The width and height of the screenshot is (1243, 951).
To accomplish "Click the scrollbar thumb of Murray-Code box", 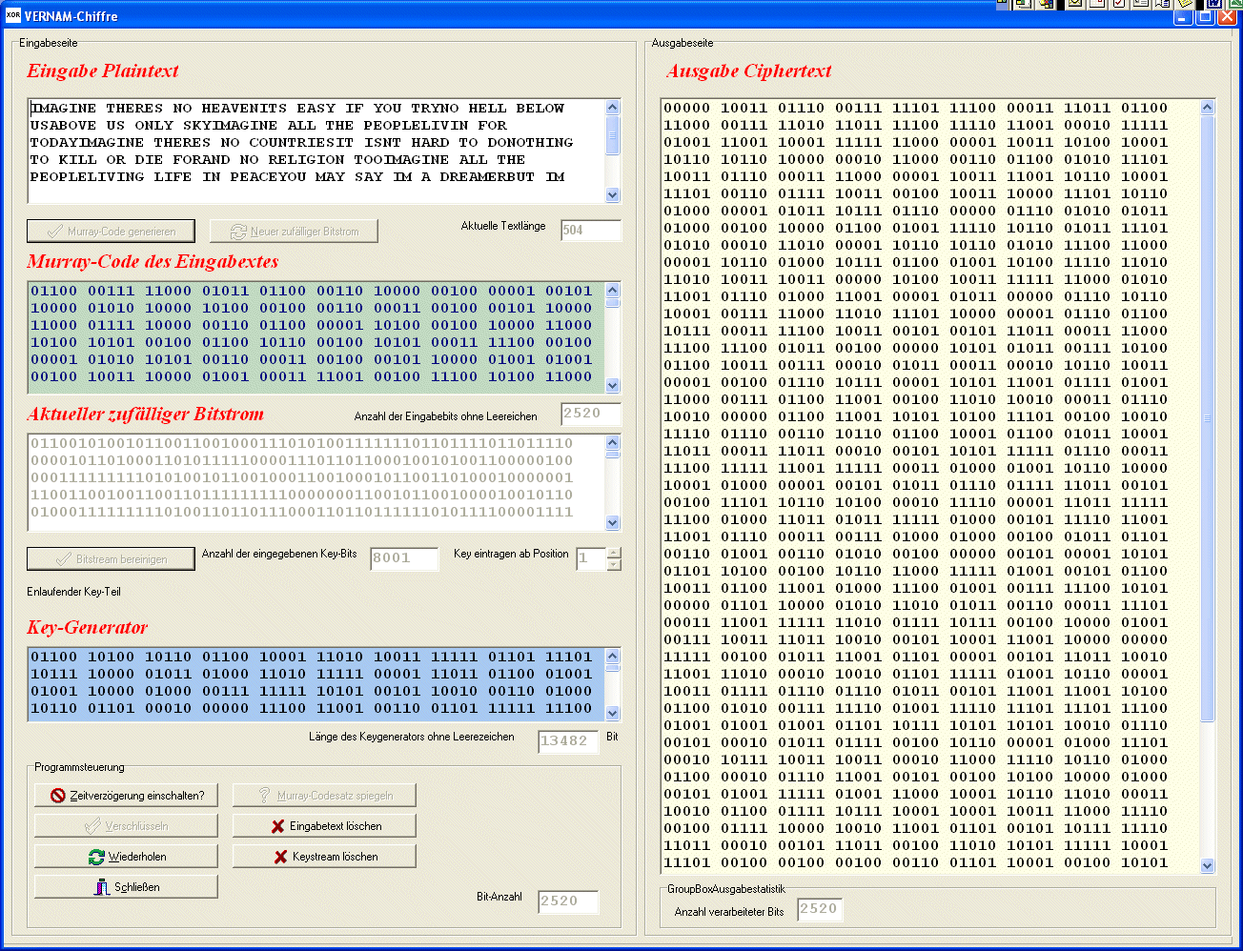I will [613, 303].
